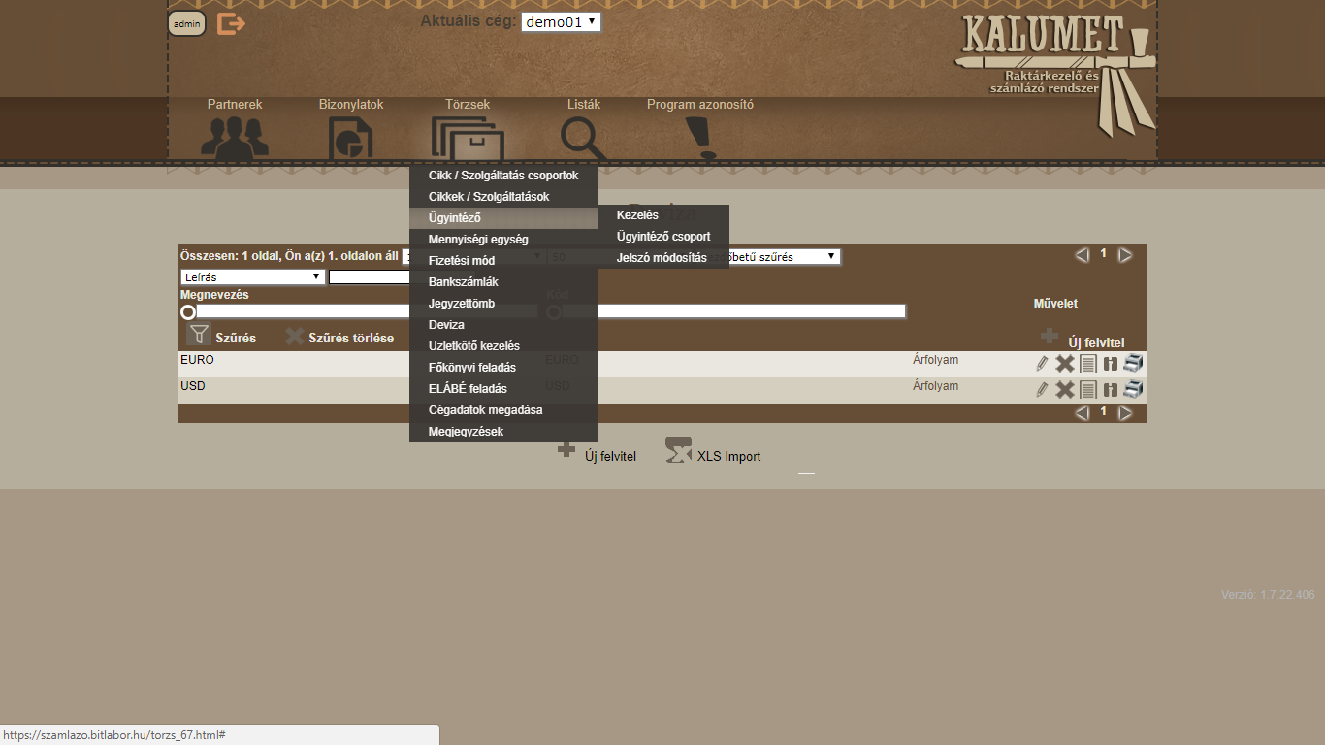Screen dimensions: 1325x745
Task: Select Jegyzettömb menu item
Action: pyautogui.click(x=503, y=304)
